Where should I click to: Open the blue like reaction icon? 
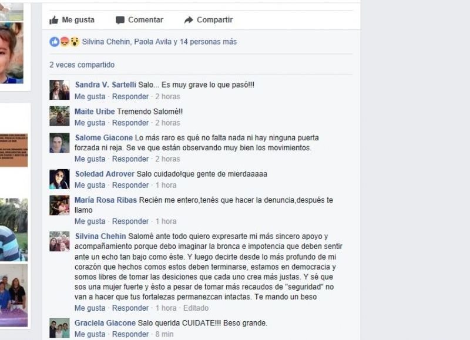click(x=55, y=42)
